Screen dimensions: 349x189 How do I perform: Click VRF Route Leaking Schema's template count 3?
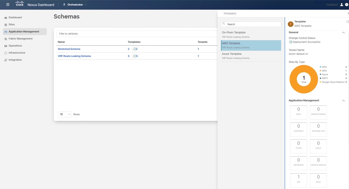[x=129, y=56]
